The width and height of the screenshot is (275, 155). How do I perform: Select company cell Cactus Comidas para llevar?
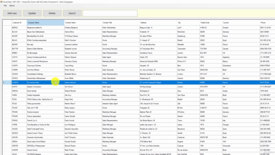pos(46,57)
